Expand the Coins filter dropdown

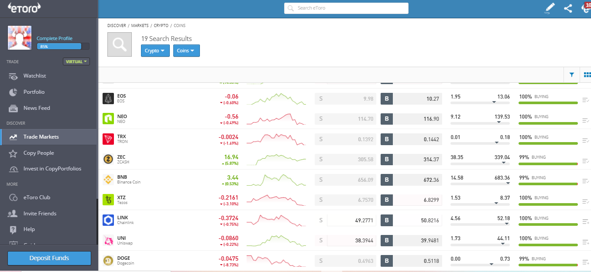186,51
